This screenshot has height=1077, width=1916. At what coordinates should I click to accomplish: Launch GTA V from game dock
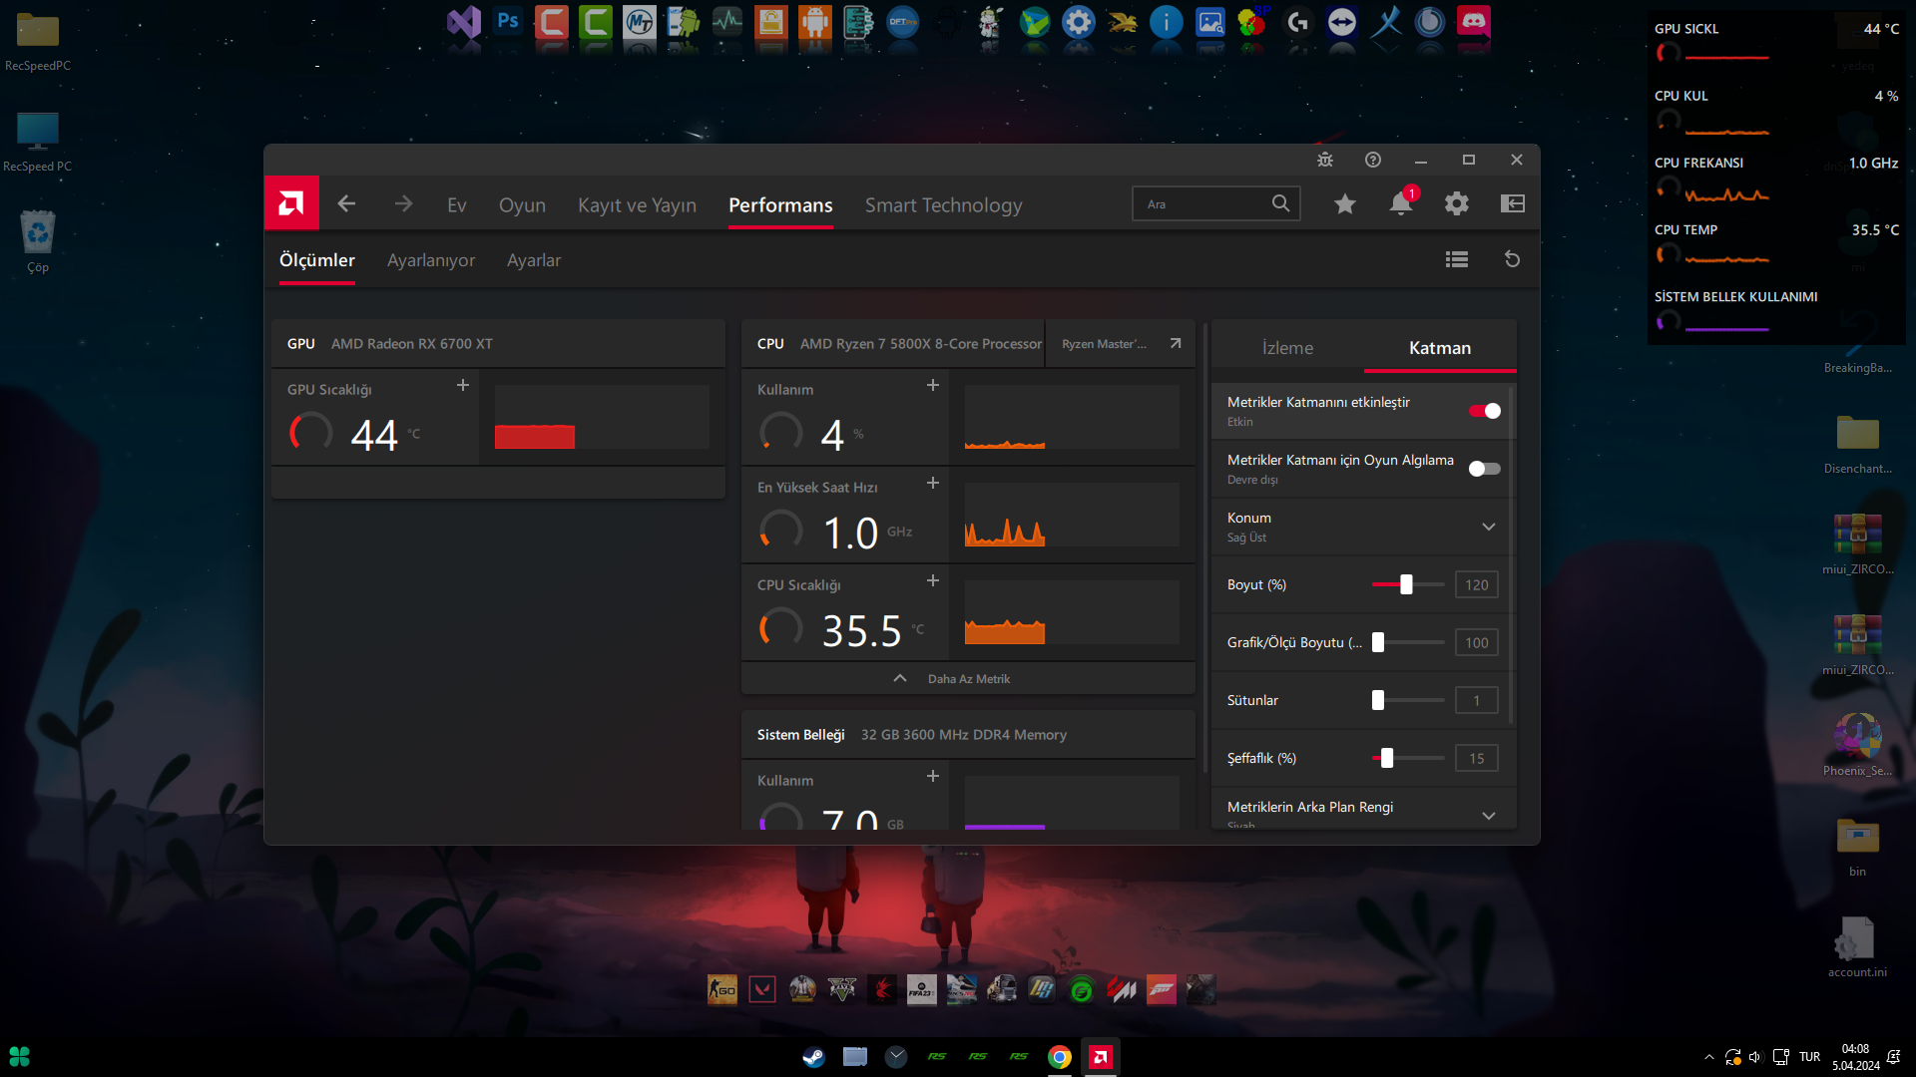(842, 990)
